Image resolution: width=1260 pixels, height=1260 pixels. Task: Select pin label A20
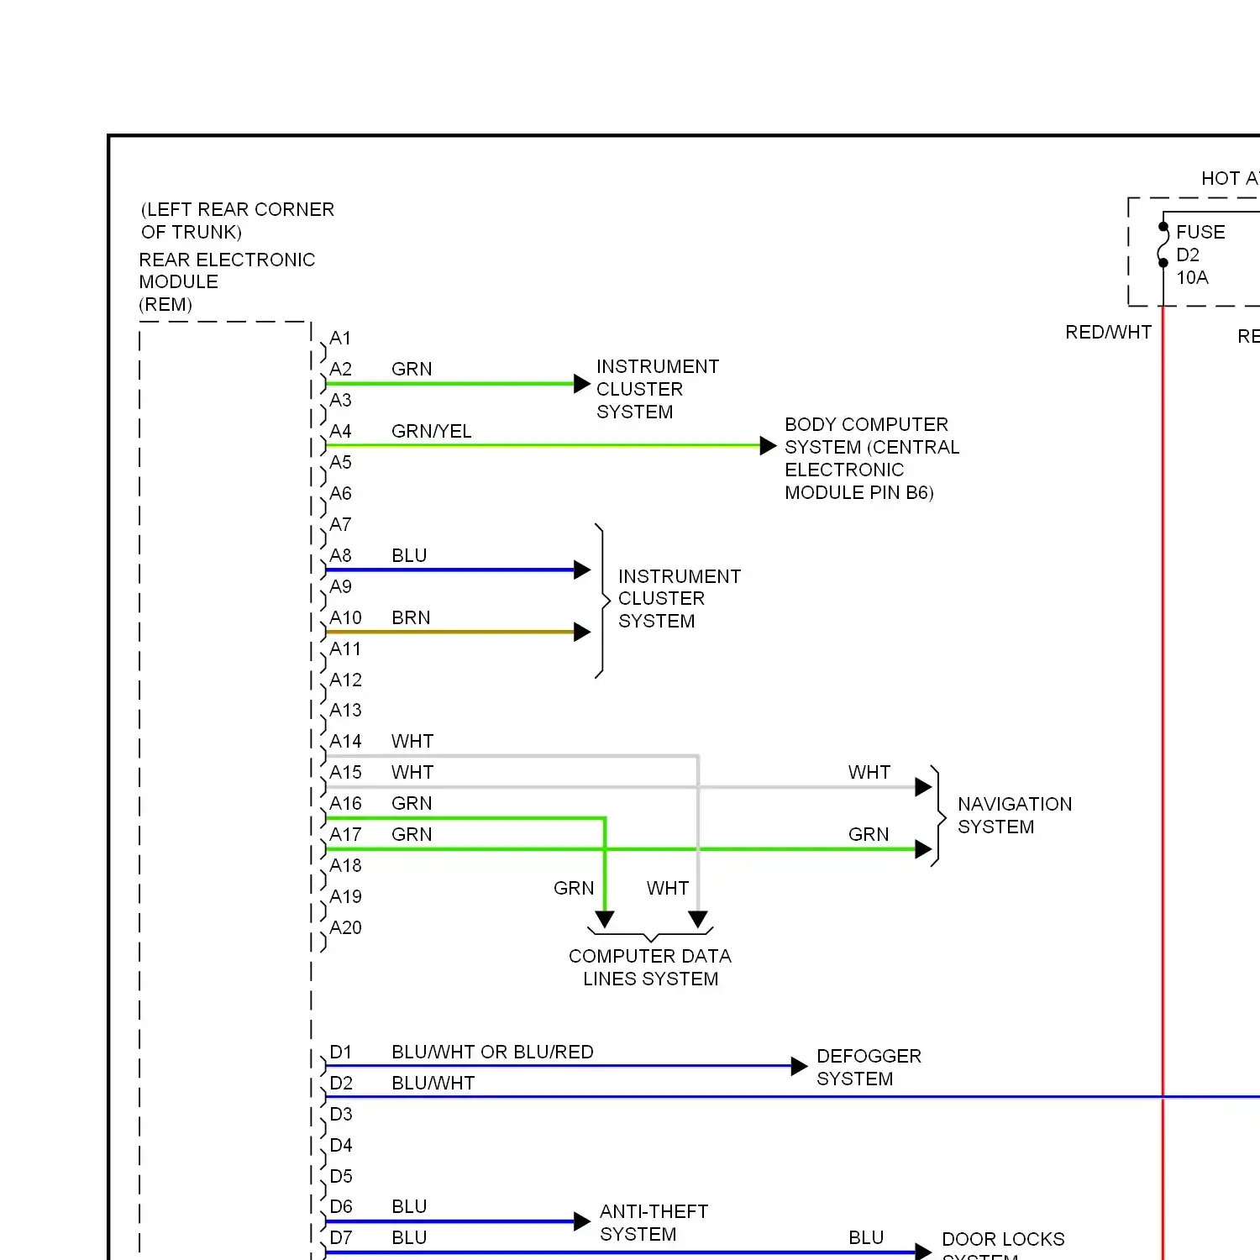345,927
